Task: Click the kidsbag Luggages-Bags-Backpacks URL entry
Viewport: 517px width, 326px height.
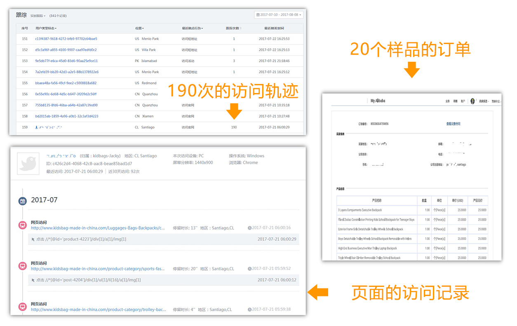Action: point(96,228)
